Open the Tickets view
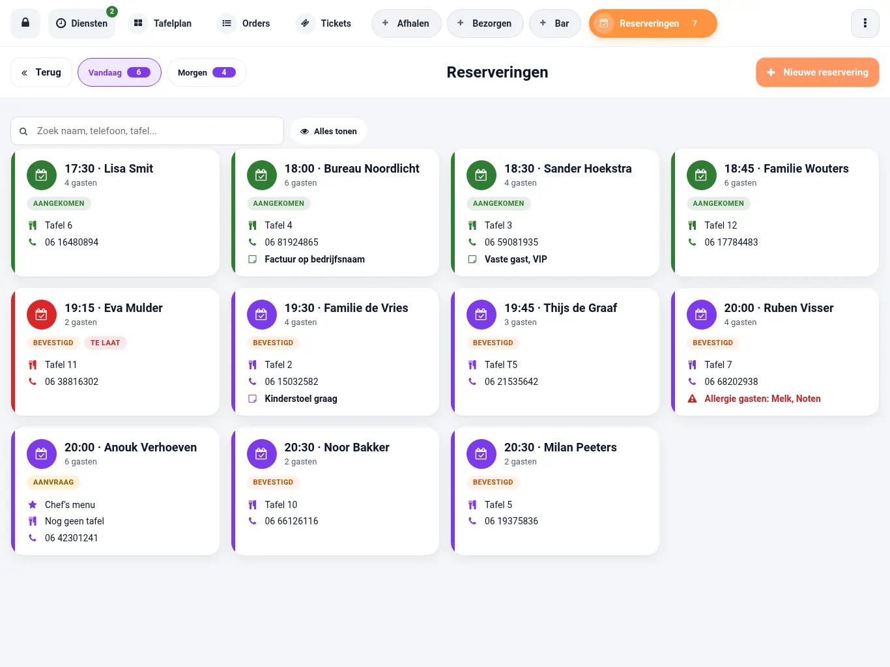The image size is (890, 667). coord(325,23)
